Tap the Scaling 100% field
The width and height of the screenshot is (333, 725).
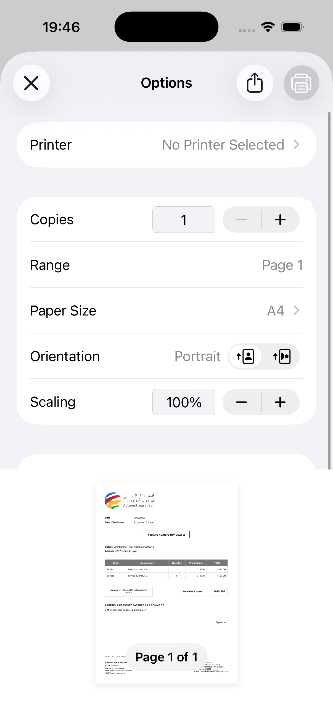pyautogui.click(x=184, y=402)
